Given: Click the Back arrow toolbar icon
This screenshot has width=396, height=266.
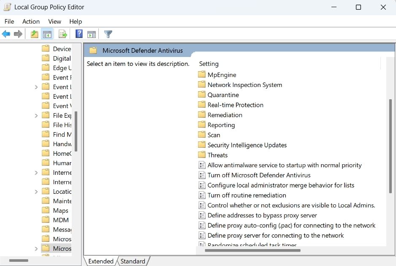Looking at the screenshot, I should pyautogui.click(x=6, y=34).
